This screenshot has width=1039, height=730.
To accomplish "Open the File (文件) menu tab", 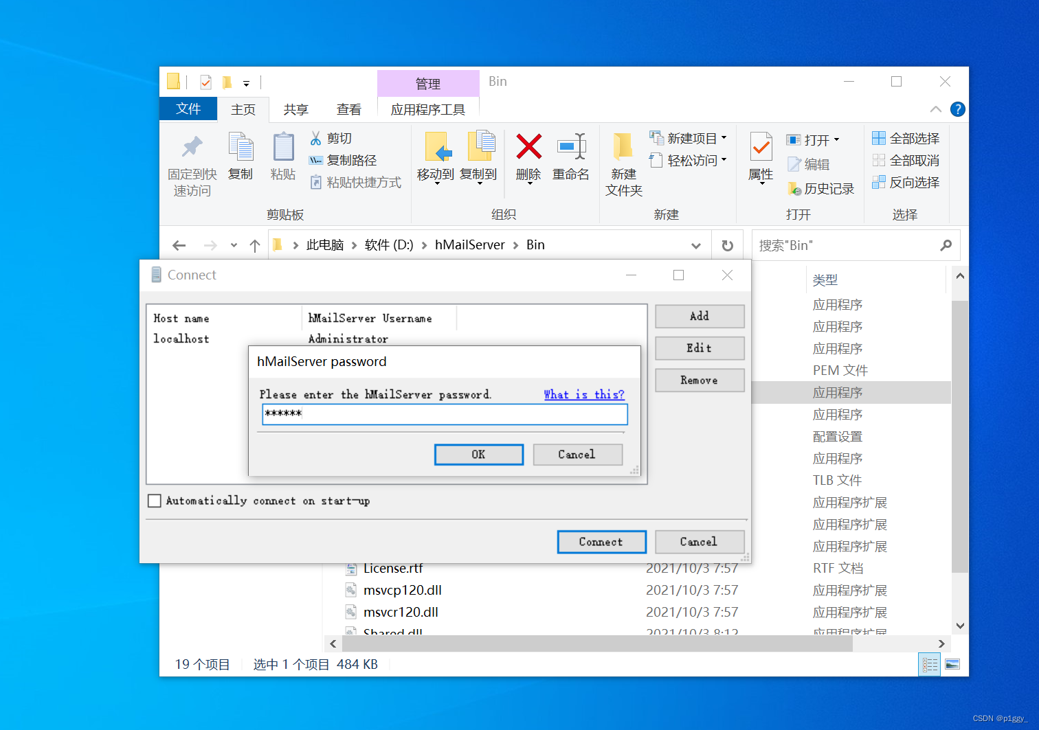I will pos(188,109).
